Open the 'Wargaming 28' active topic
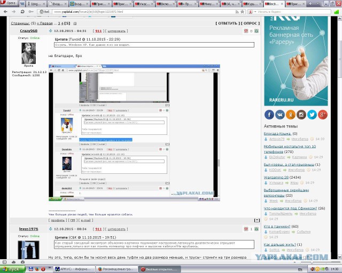The image size is (342, 273). [x=276, y=177]
